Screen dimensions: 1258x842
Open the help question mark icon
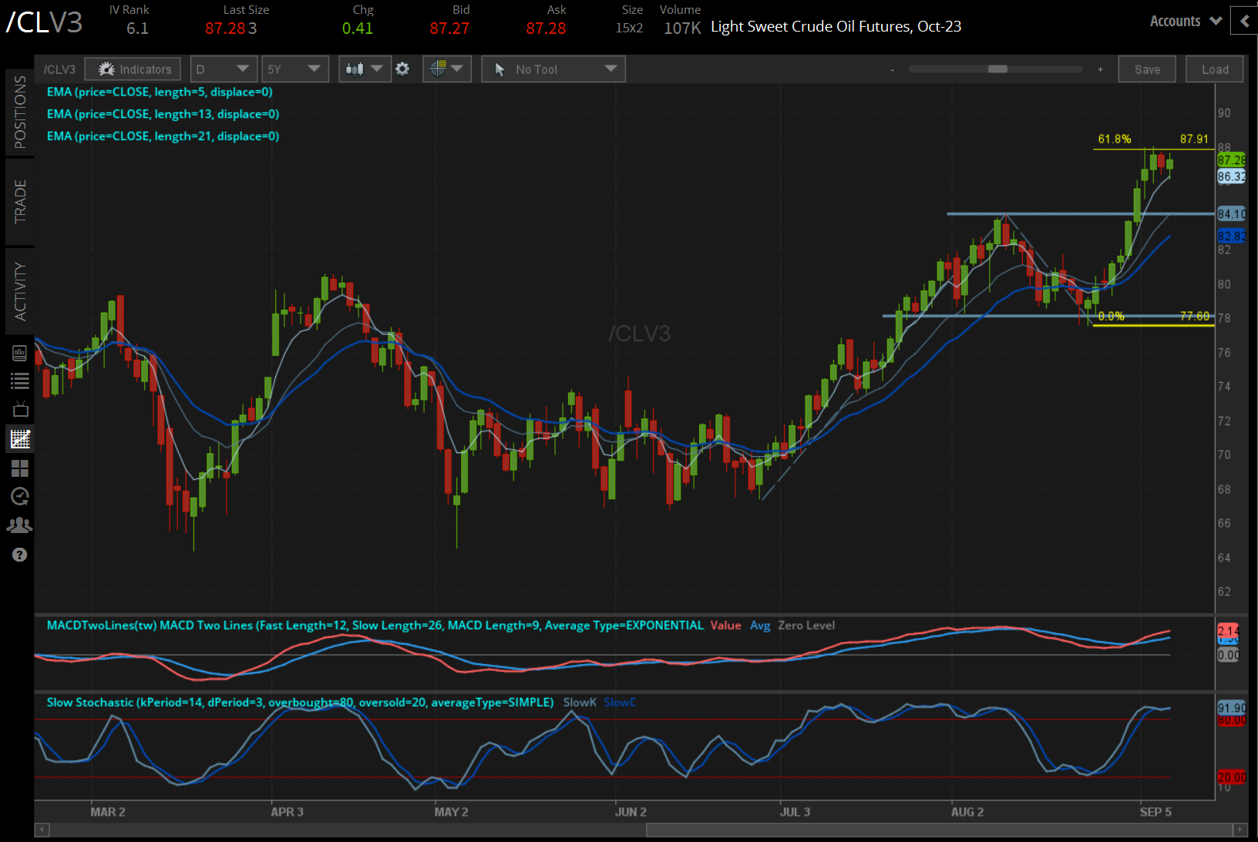click(x=19, y=555)
